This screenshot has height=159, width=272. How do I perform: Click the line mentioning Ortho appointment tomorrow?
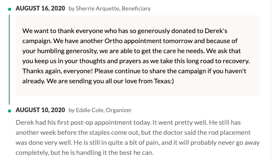tap(130, 41)
